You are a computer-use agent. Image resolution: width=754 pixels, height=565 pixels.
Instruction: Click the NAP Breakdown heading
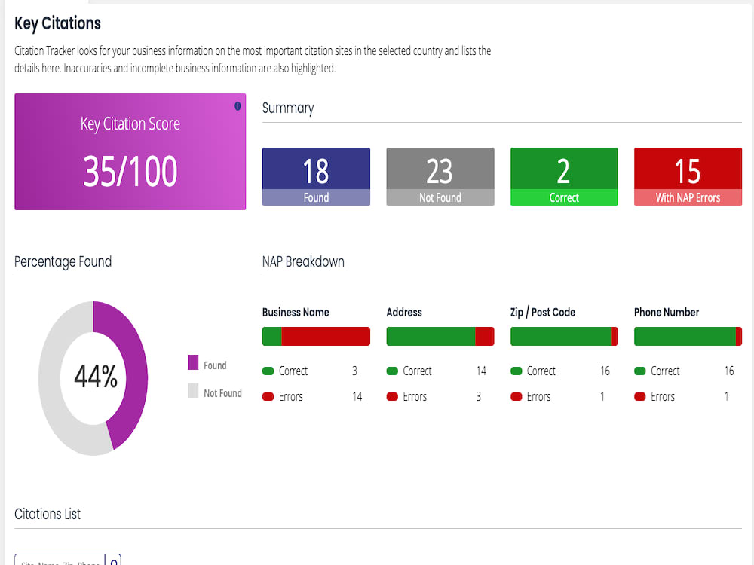pos(303,262)
